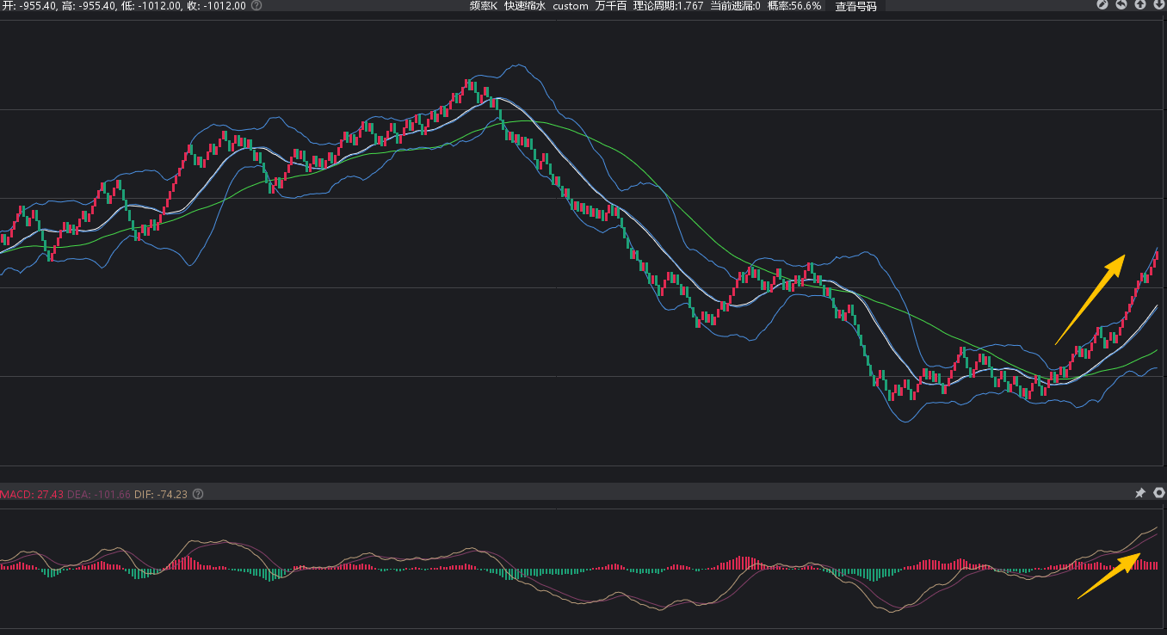Open help icon next to OHLC values
This screenshot has width=1167, height=635.
[x=256, y=6]
